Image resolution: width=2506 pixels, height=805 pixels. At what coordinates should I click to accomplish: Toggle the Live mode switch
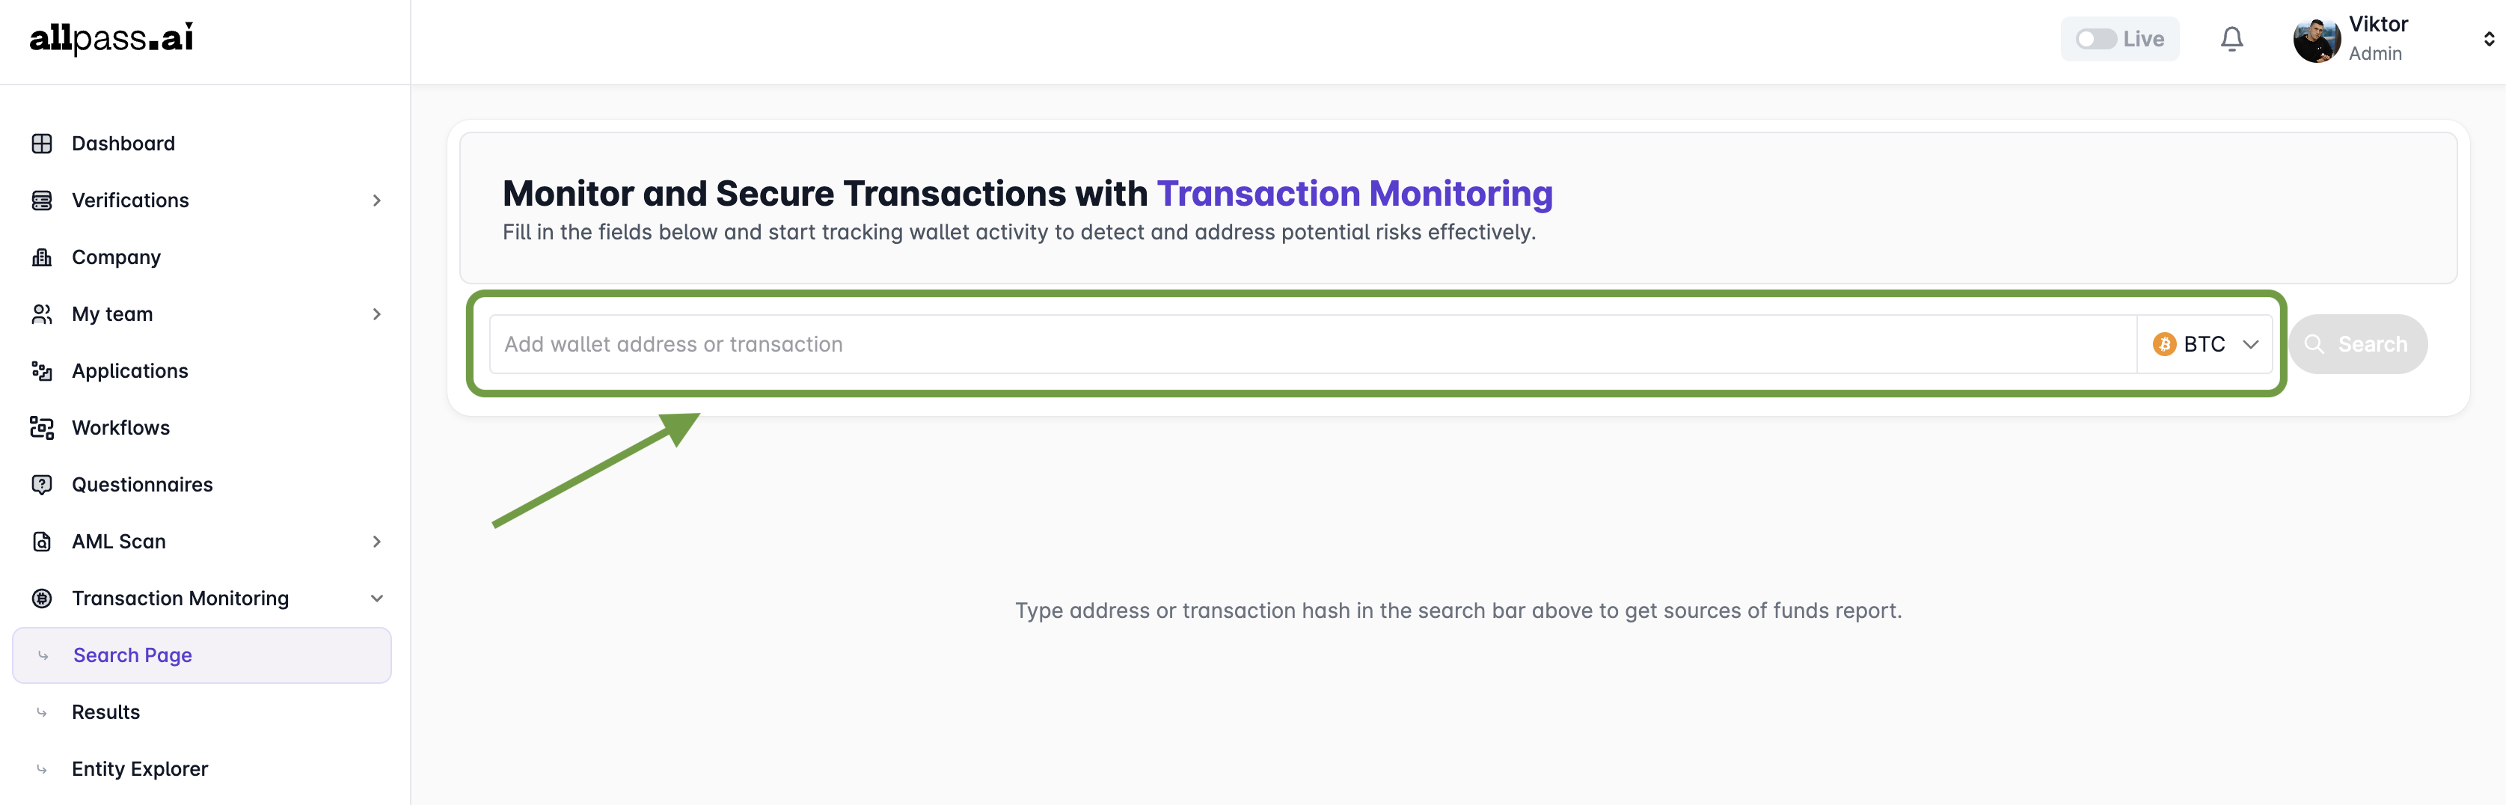click(2095, 39)
